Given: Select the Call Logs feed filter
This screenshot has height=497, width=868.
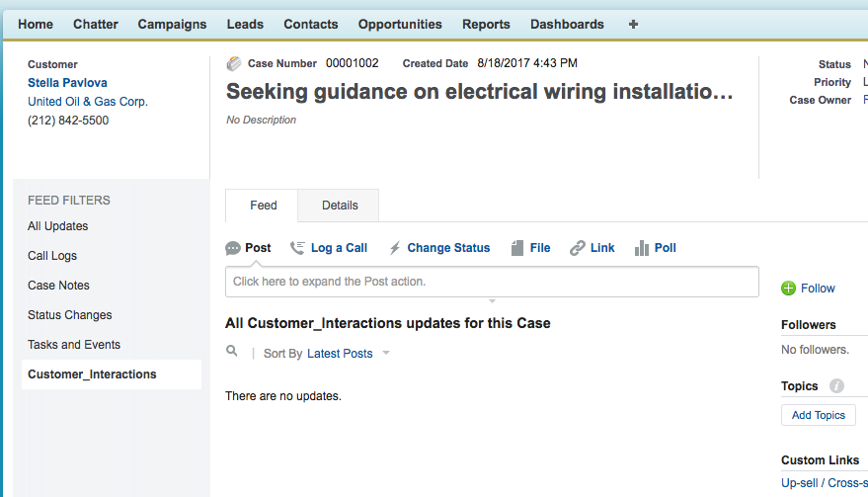Looking at the screenshot, I should (x=52, y=256).
